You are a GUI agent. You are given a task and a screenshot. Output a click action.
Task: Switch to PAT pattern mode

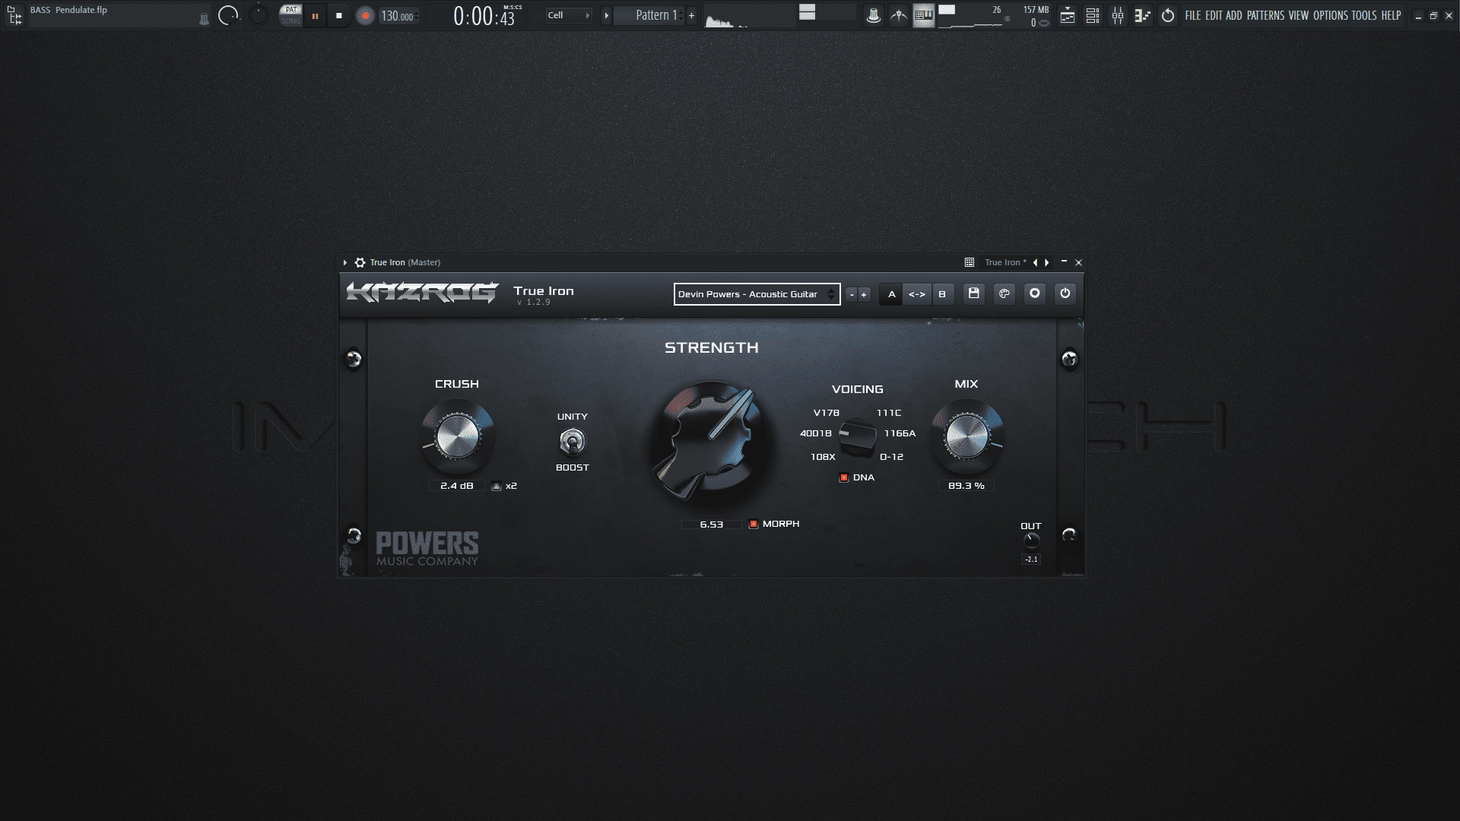pyautogui.click(x=291, y=10)
